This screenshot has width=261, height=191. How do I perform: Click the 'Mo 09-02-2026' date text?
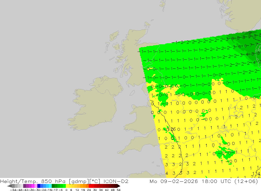[174, 181]
